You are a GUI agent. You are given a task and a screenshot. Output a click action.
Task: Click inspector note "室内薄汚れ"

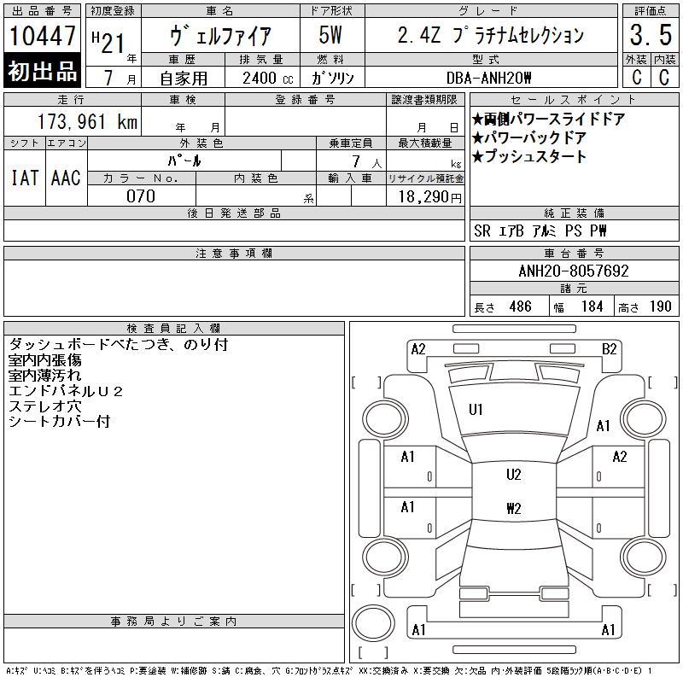[45, 376]
